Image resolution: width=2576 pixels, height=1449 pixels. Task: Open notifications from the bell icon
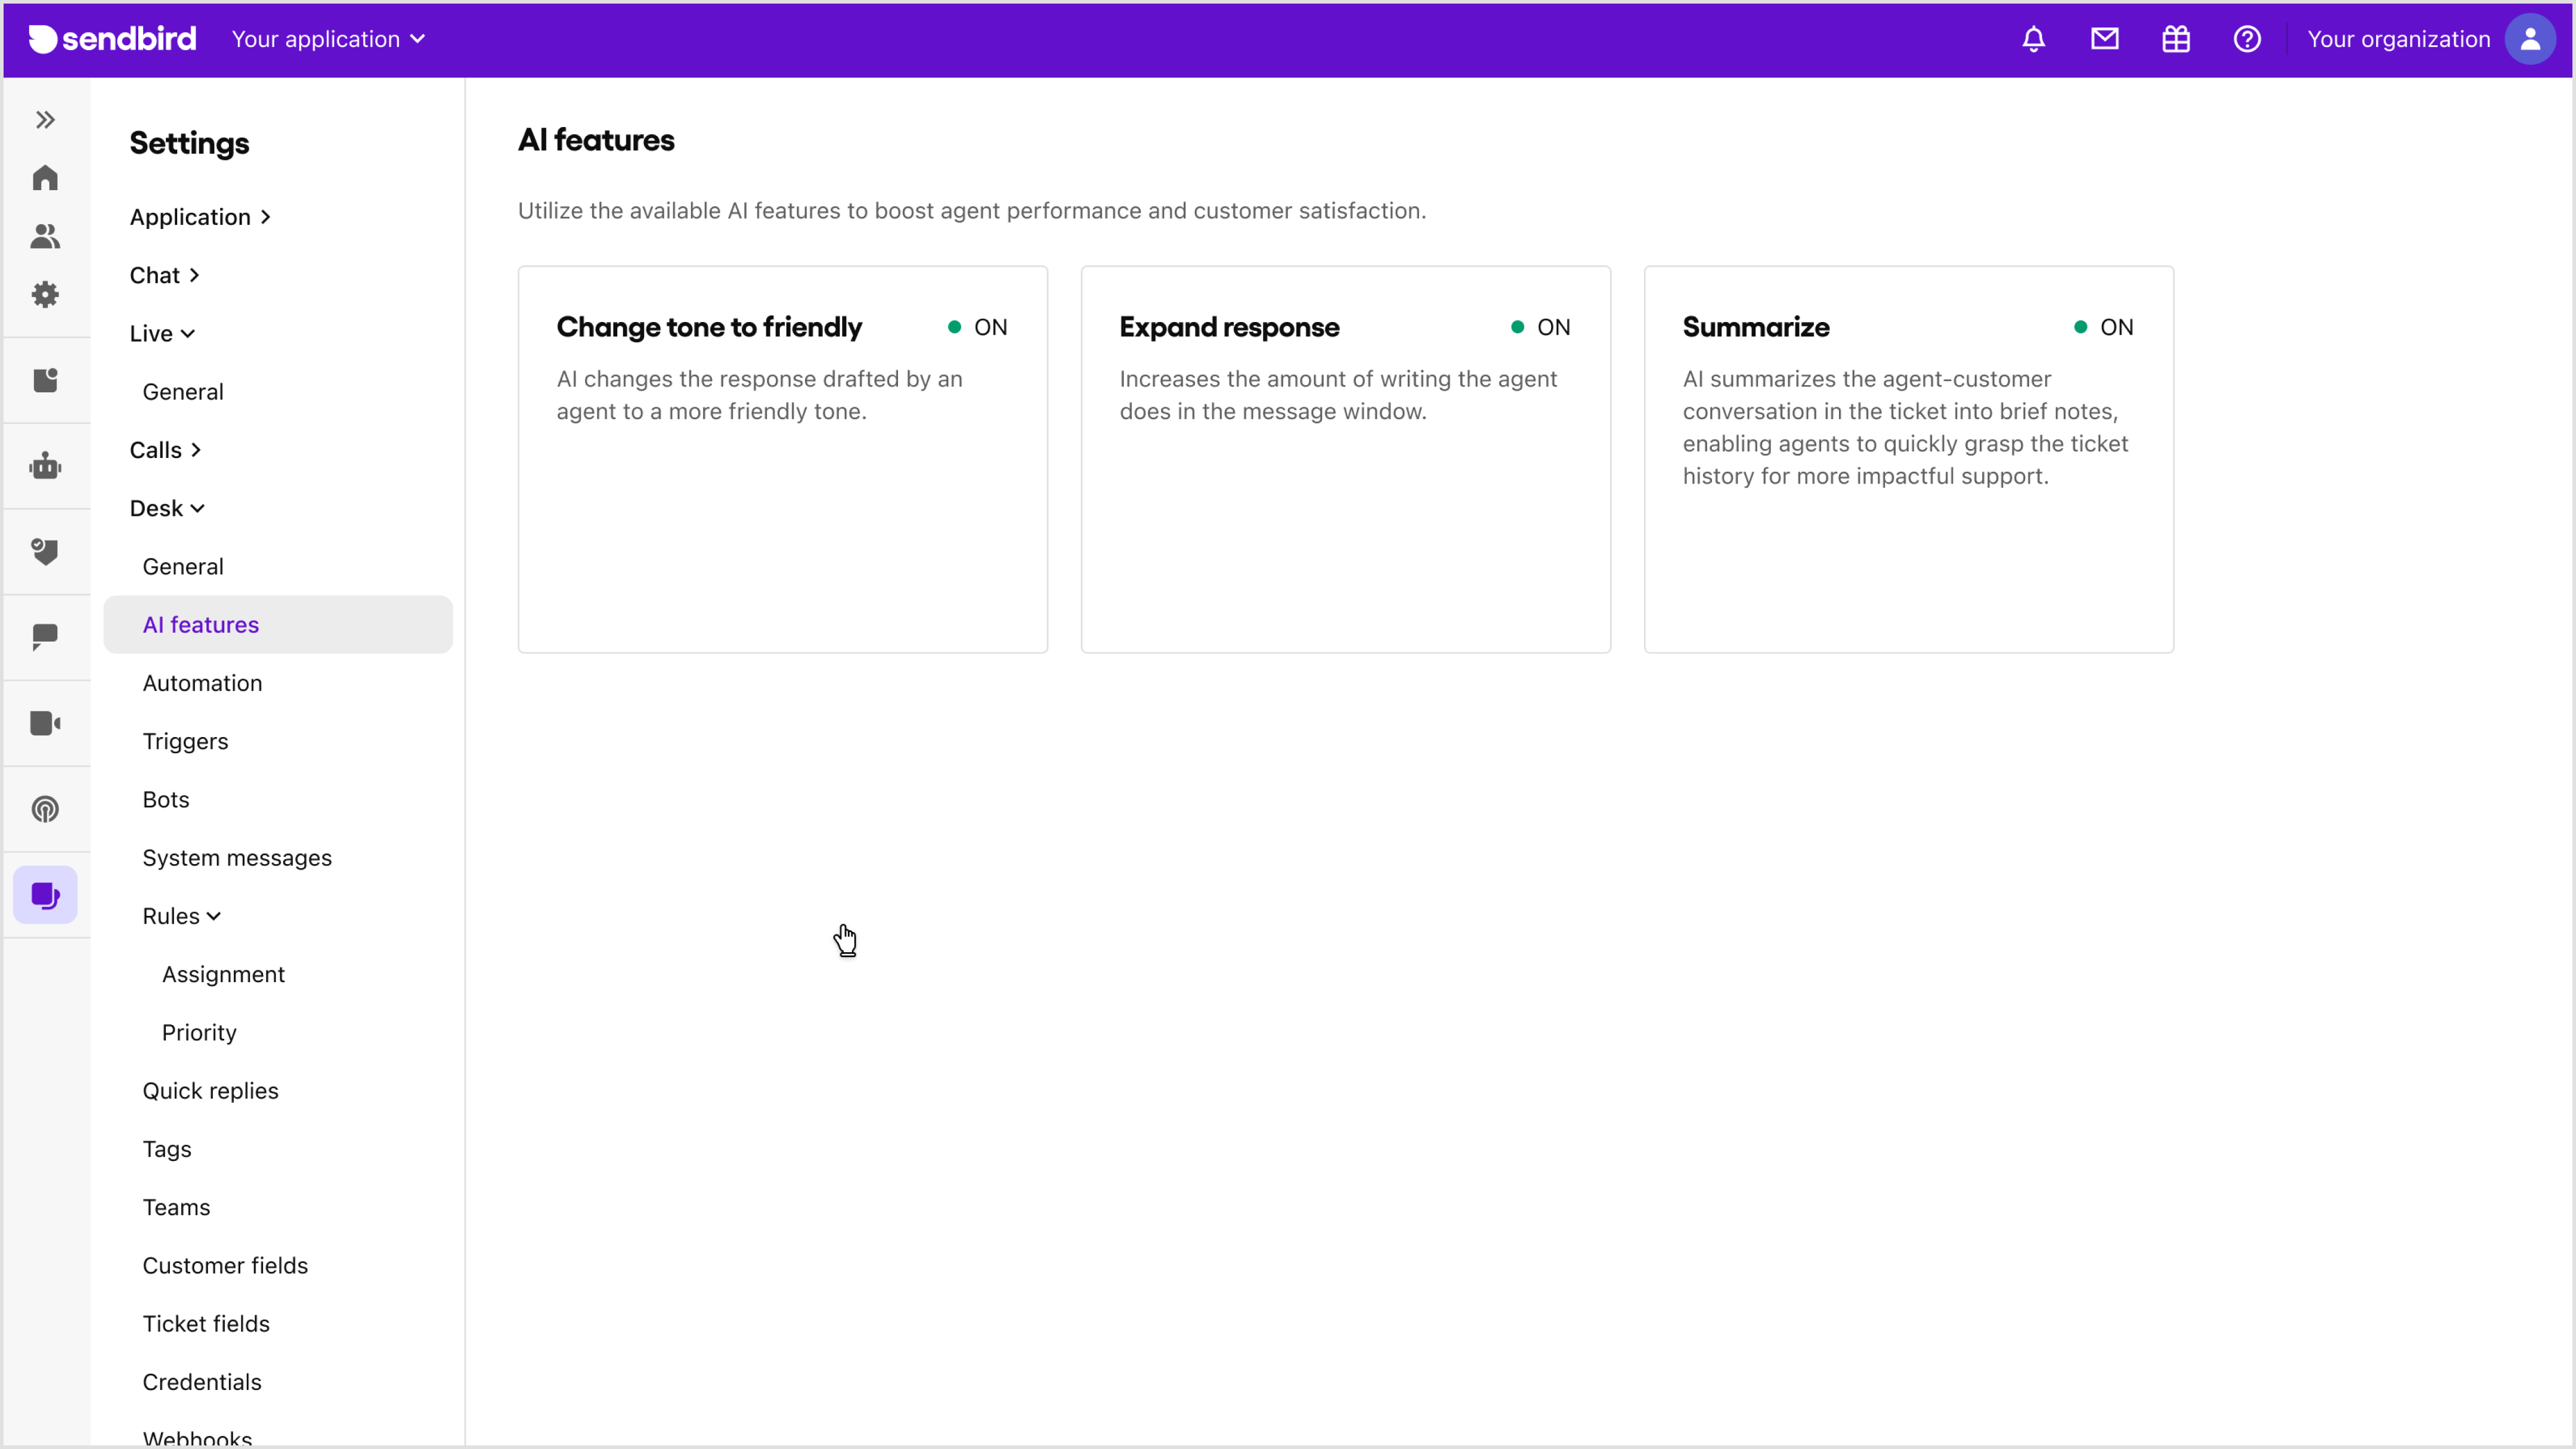2033,39
